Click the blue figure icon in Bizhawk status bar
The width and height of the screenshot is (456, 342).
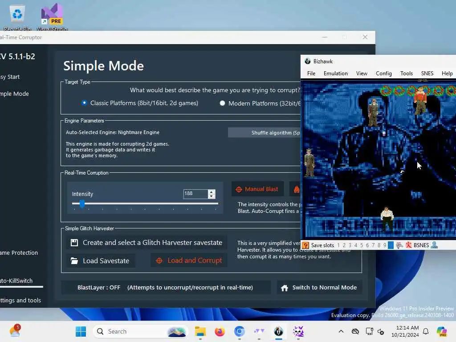tap(434, 245)
